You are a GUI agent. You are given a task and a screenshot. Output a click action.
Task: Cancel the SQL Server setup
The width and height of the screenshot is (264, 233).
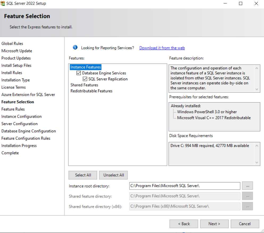(245, 224)
